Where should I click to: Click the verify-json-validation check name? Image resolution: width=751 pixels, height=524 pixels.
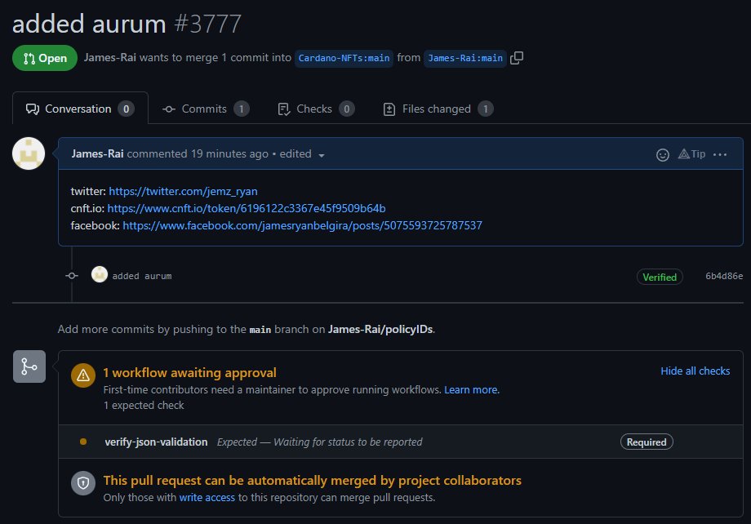156,442
